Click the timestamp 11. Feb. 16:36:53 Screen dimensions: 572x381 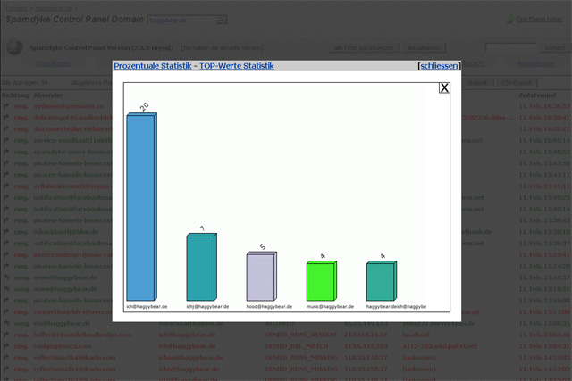(544, 106)
